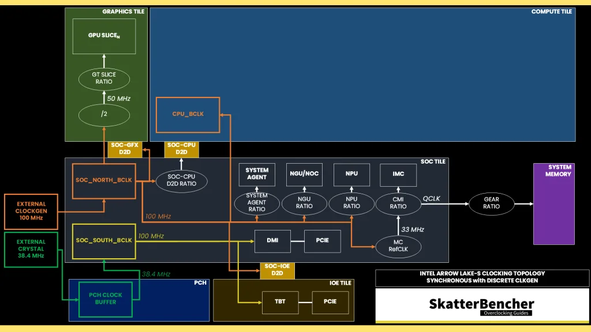Viewport: 591px width, 332px height.
Task: Select the SOC_NORTH_BCLK box
Action: pos(104,180)
